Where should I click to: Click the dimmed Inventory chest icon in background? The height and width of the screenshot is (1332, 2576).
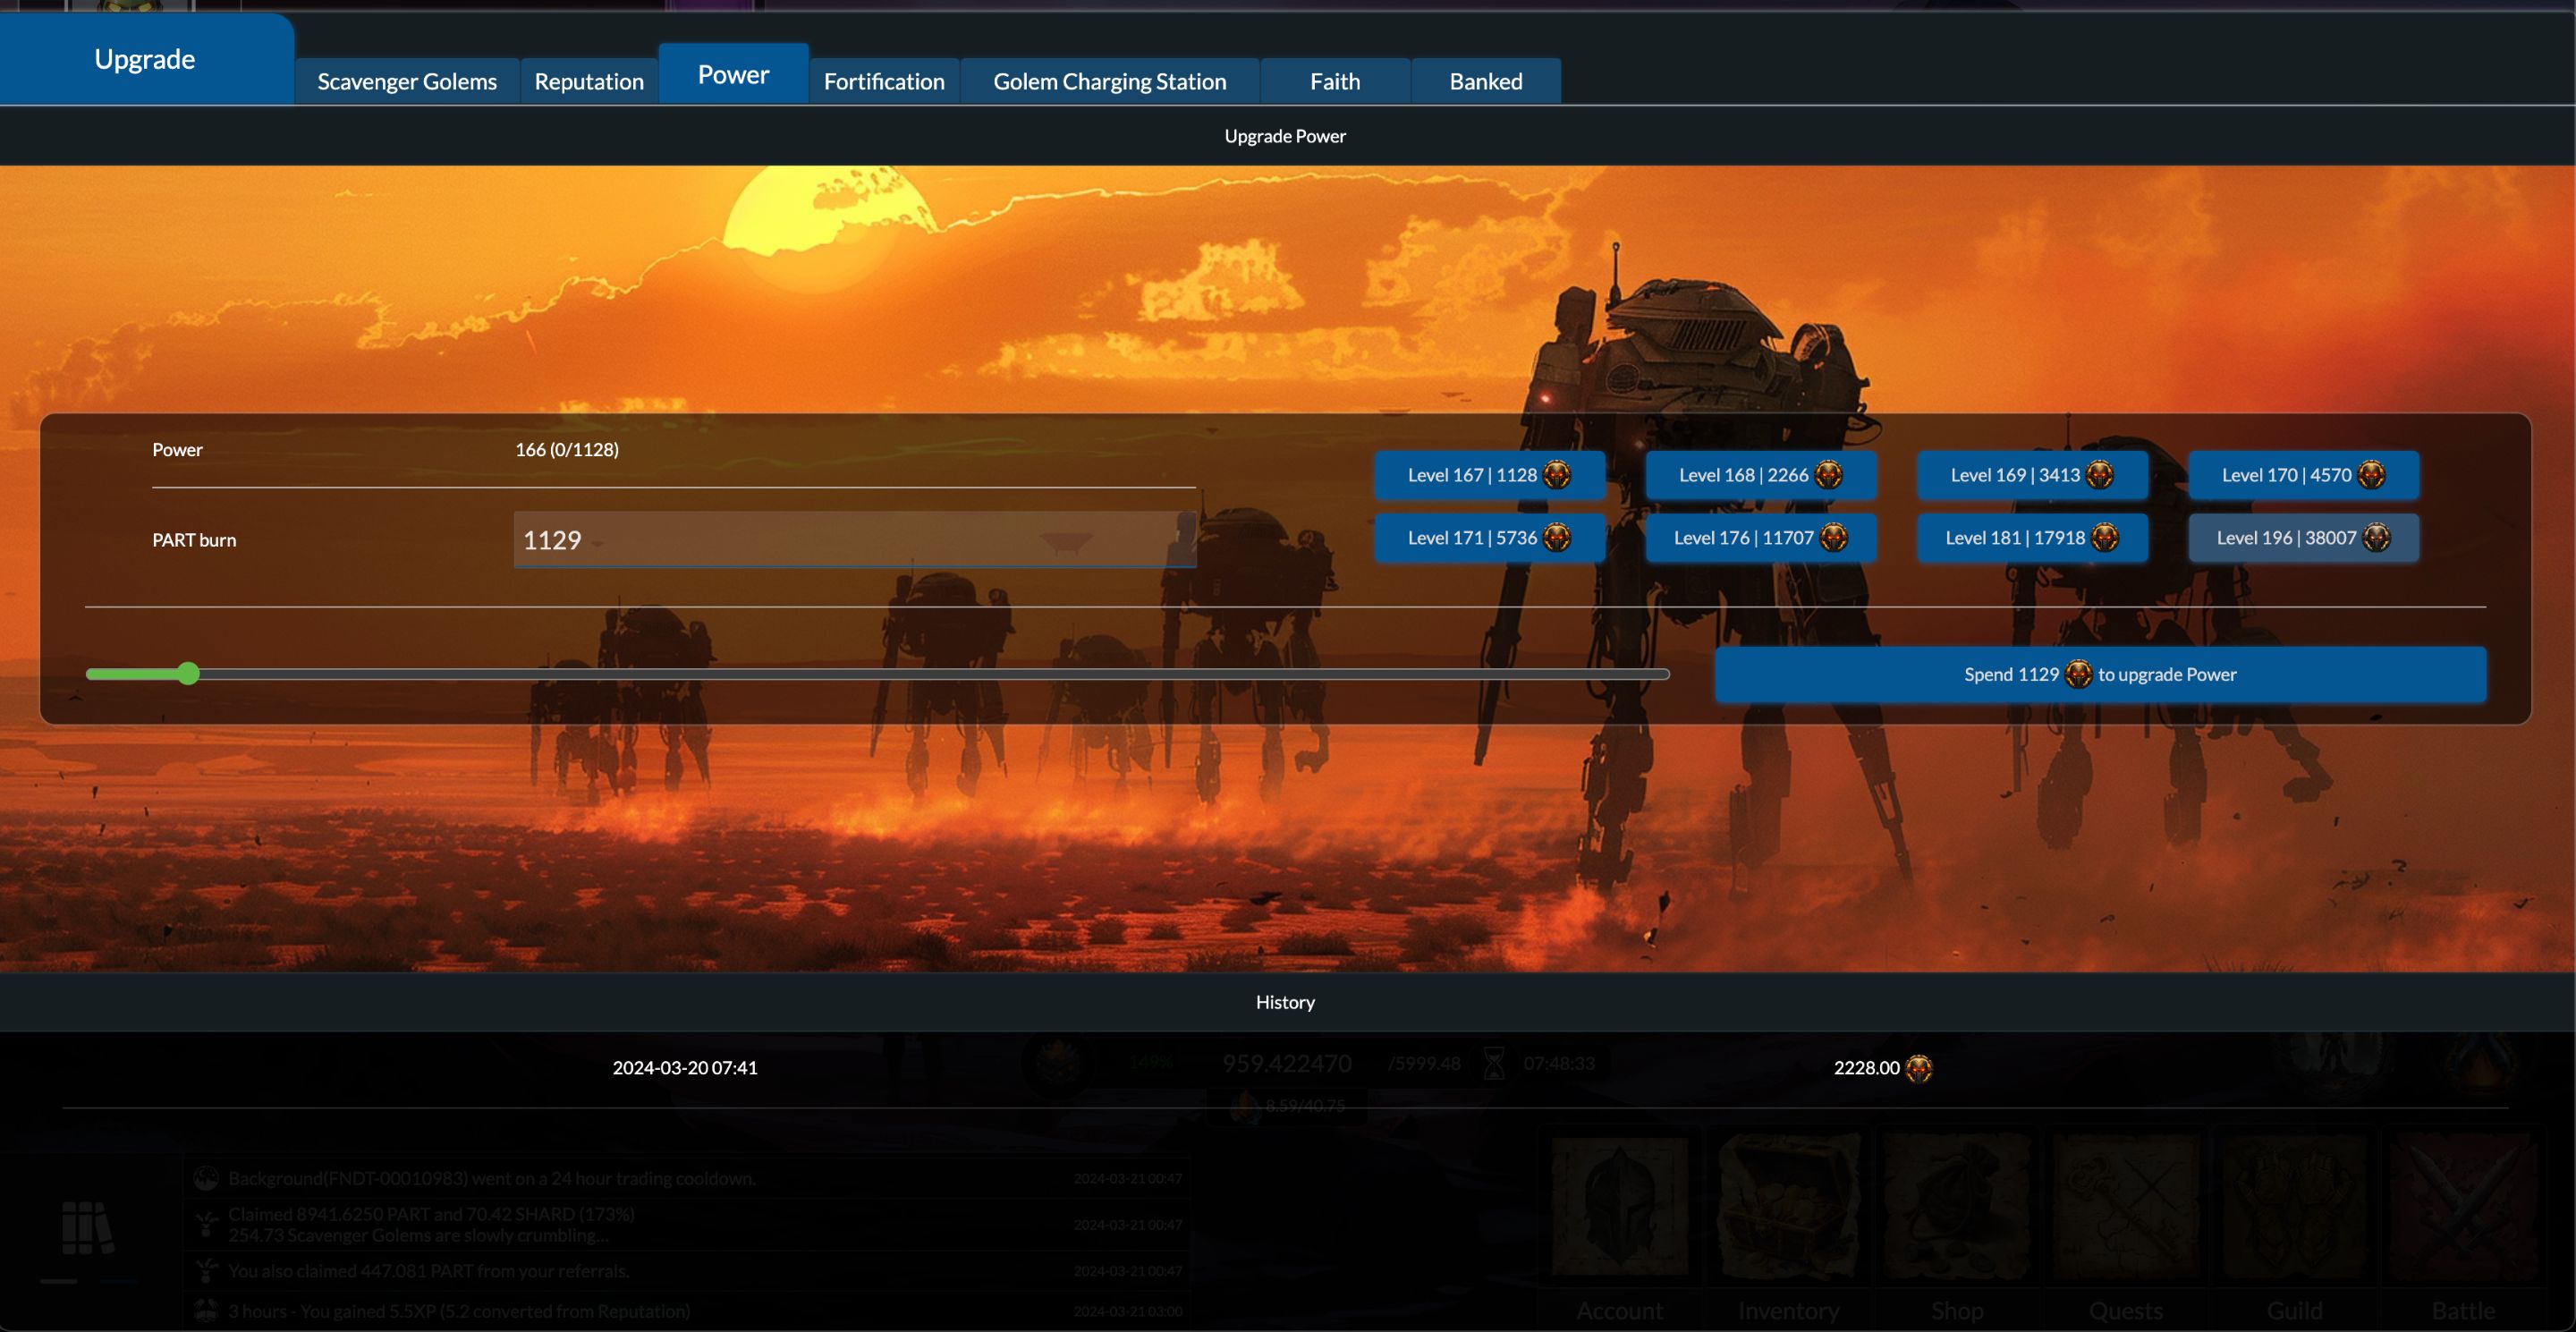point(1789,1207)
